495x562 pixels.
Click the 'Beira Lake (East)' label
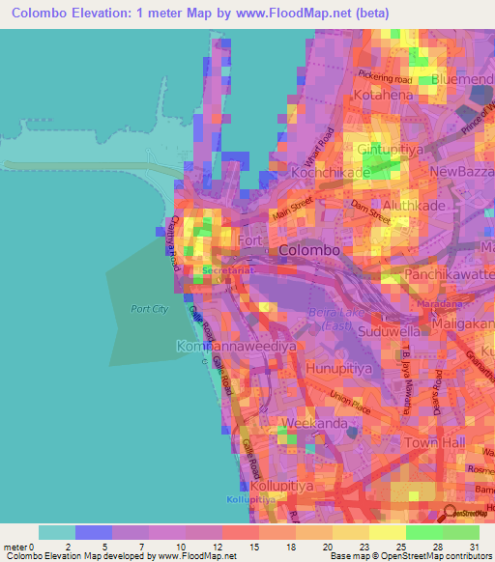coord(336,319)
